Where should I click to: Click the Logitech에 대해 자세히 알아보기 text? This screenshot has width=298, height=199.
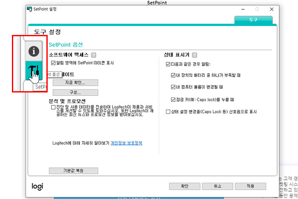pyautogui.click(x=81, y=143)
